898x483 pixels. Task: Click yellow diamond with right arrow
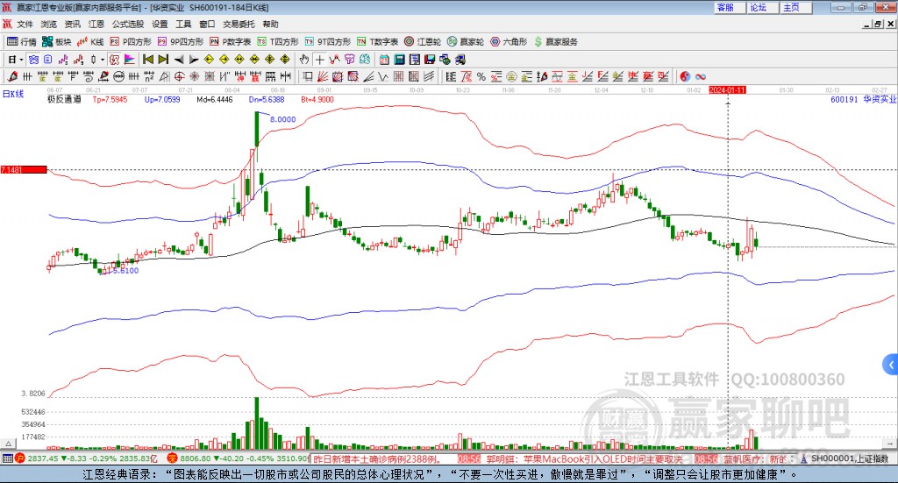click(224, 60)
